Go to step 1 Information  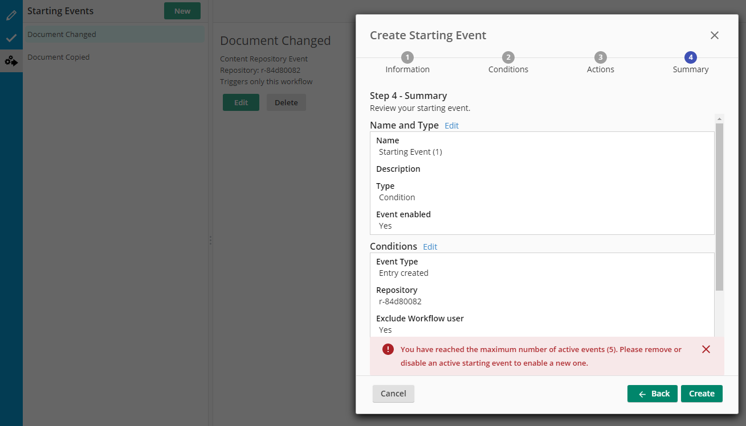[x=407, y=63]
